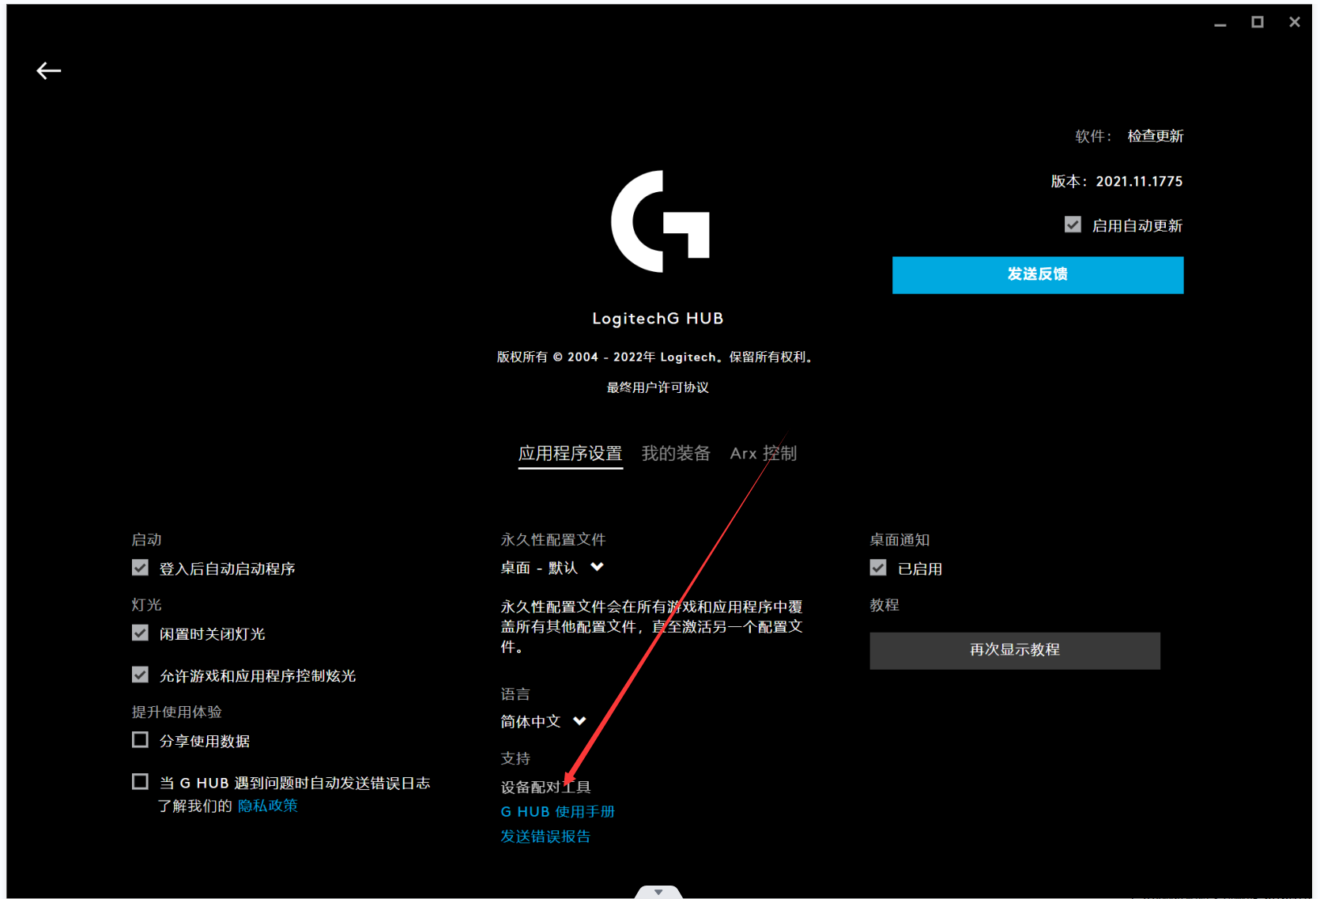Disable 闲置时关闭灯光 option
The height and width of the screenshot is (899, 1320).
(x=140, y=633)
